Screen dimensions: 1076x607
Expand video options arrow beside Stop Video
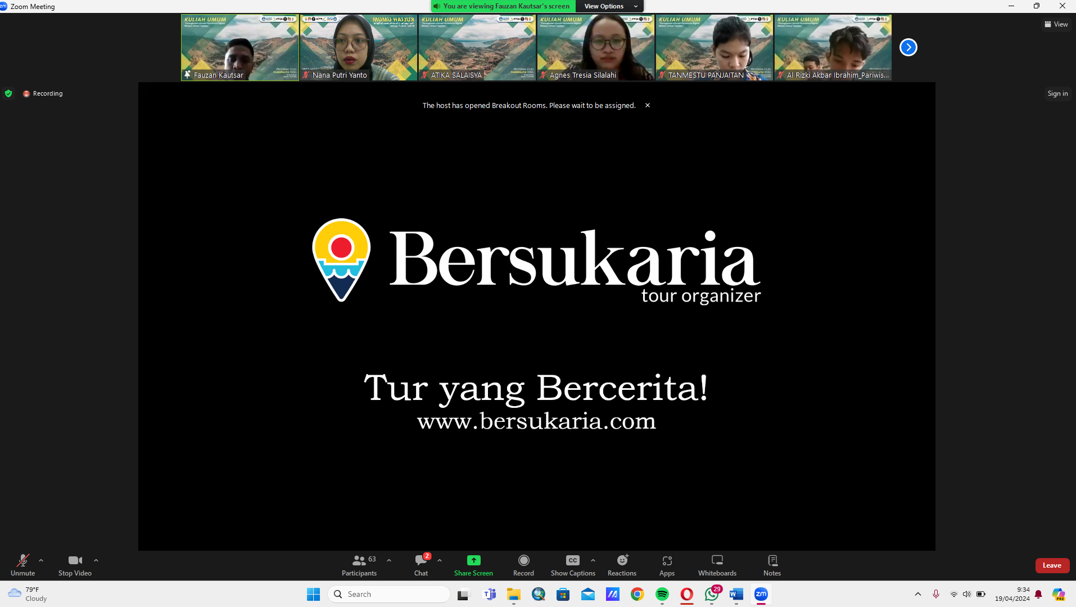click(x=96, y=560)
